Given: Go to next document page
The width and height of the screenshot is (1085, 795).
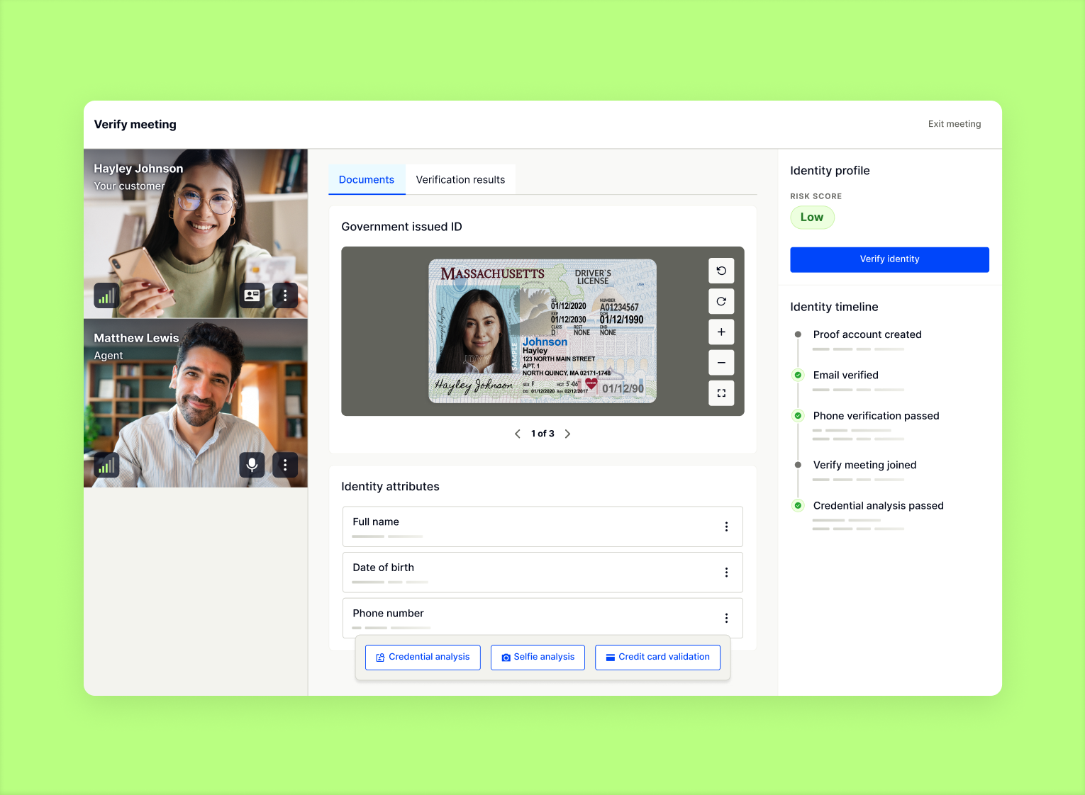Looking at the screenshot, I should (567, 434).
